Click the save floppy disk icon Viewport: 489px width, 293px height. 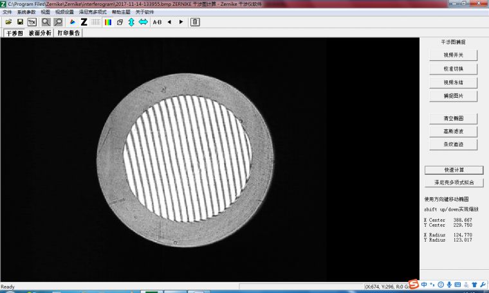20,22
